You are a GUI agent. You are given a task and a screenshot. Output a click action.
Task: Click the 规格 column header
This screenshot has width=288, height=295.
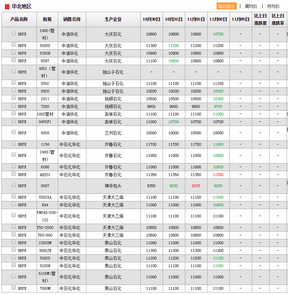click(47, 19)
